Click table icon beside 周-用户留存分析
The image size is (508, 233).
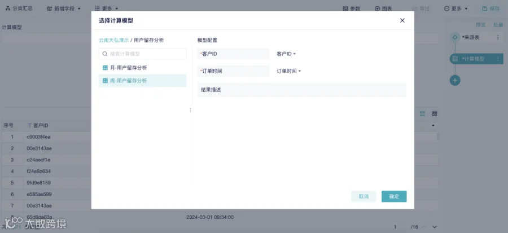point(105,81)
